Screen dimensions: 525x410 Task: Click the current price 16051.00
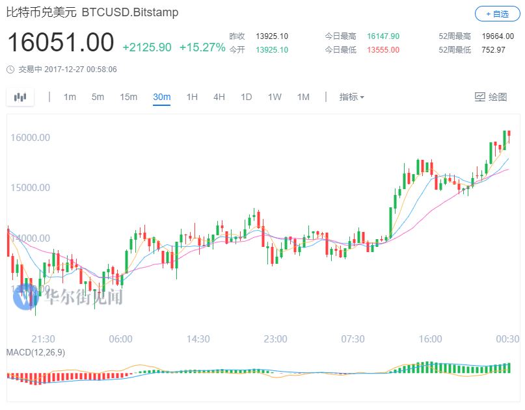coord(61,42)
